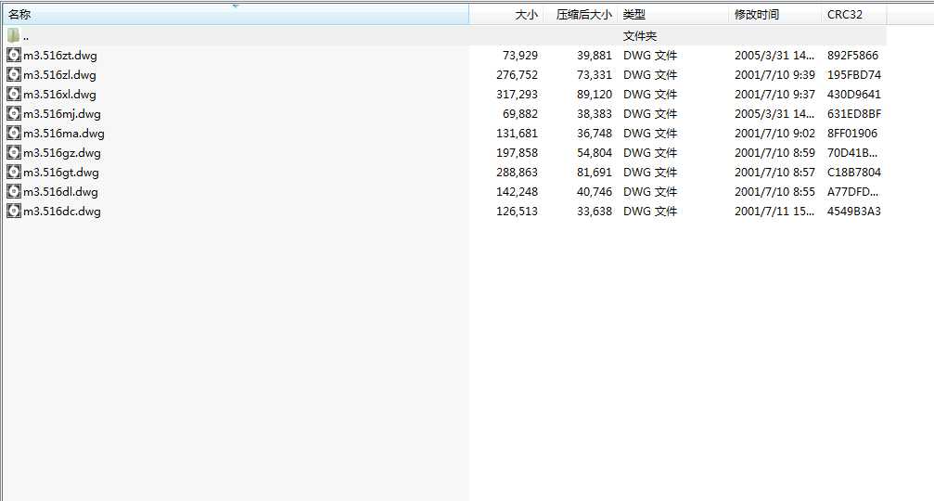Click CRC32 value C18B7804
934x501 pixels.
point(853,173)
